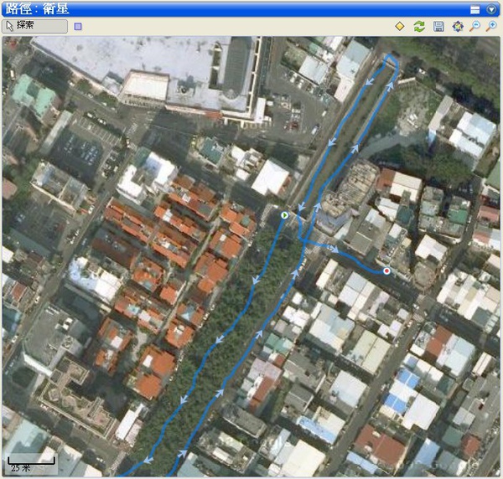Click the yellow diamond waypoint icon
The height and width of the screenshot is (479, 503).
pyautogui.click(x=399, y=26)
